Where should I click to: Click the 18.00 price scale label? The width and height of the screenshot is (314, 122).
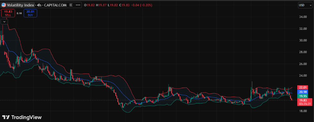[x=303, y=111]
